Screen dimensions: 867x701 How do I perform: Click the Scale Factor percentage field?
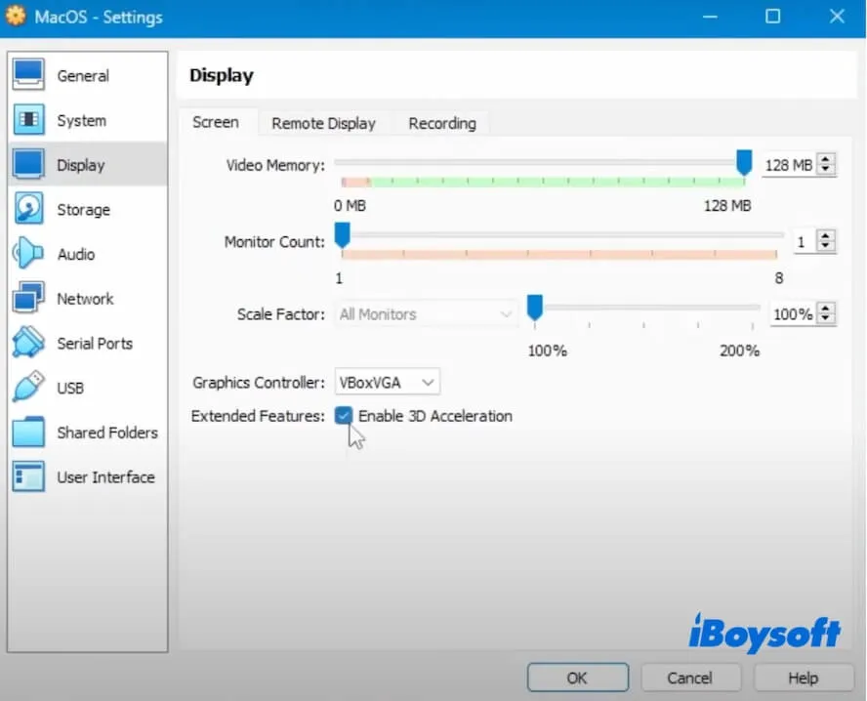coord(792,314)
